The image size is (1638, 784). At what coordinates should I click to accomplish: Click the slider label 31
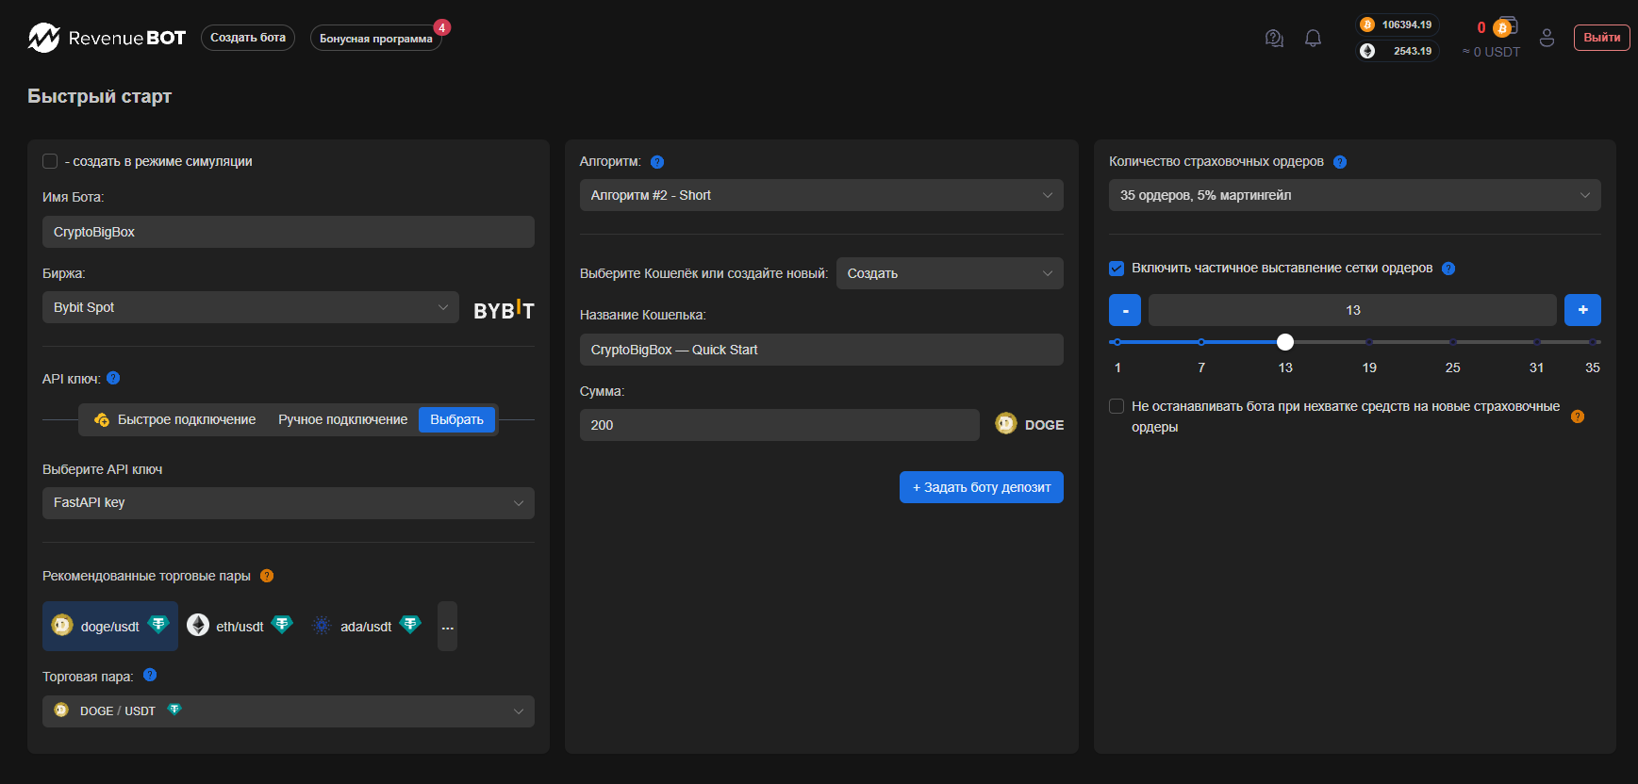(1536, 367)
